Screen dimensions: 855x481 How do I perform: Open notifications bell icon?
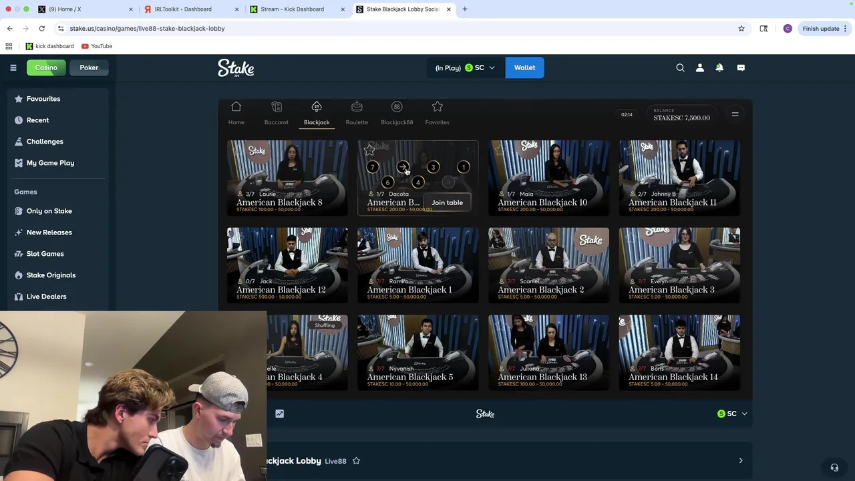[x=719, y=67]
